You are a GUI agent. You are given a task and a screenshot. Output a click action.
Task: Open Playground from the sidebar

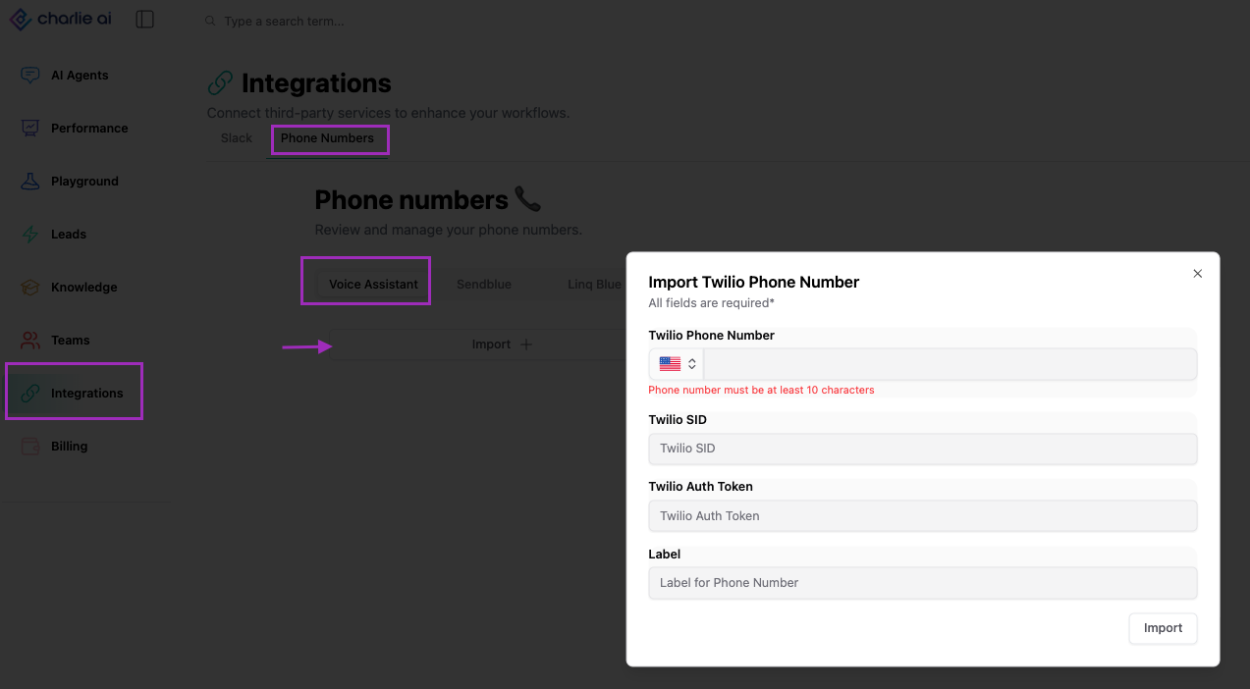pyautogui.click(x=84, y=182)
